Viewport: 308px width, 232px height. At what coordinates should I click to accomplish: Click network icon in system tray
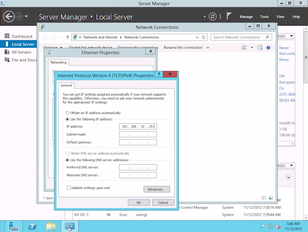[270, 226]
